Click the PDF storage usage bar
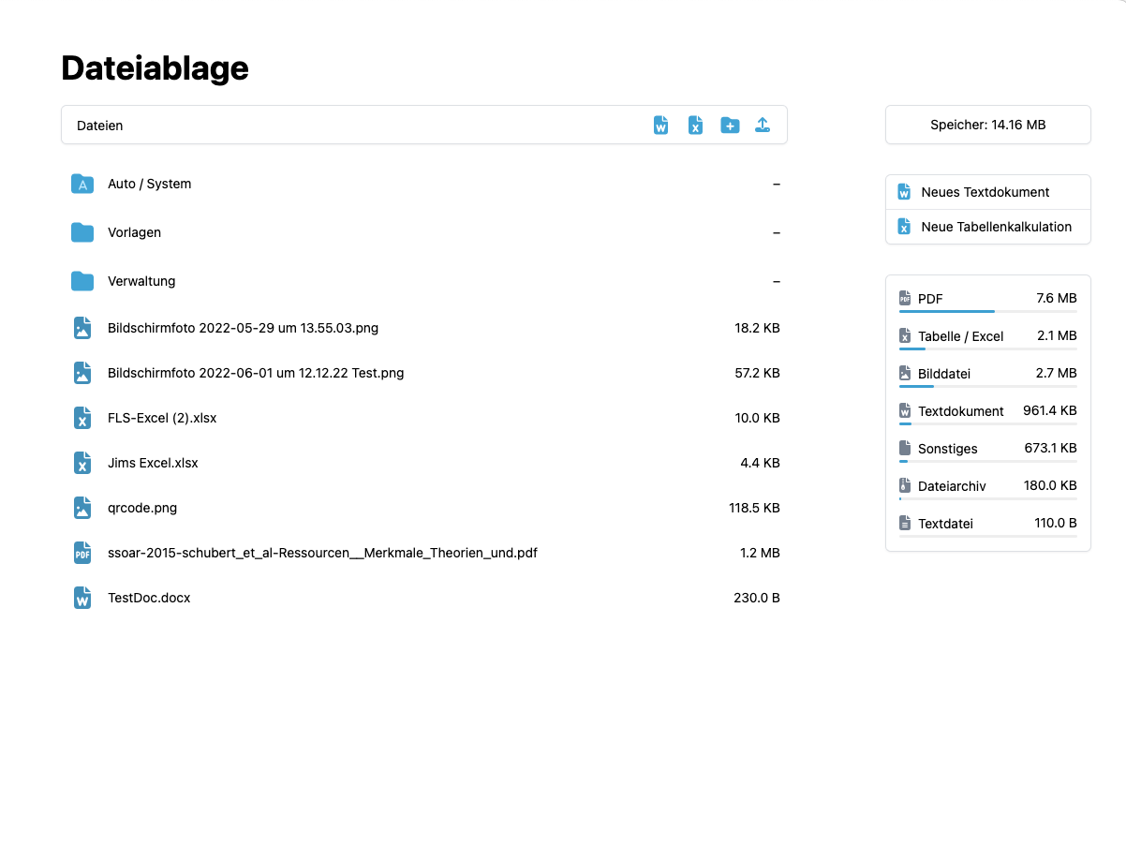 click(987, 311)
